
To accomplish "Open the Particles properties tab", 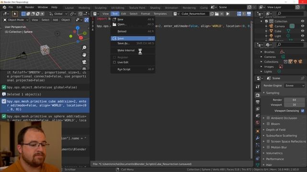I will point(258,145).
